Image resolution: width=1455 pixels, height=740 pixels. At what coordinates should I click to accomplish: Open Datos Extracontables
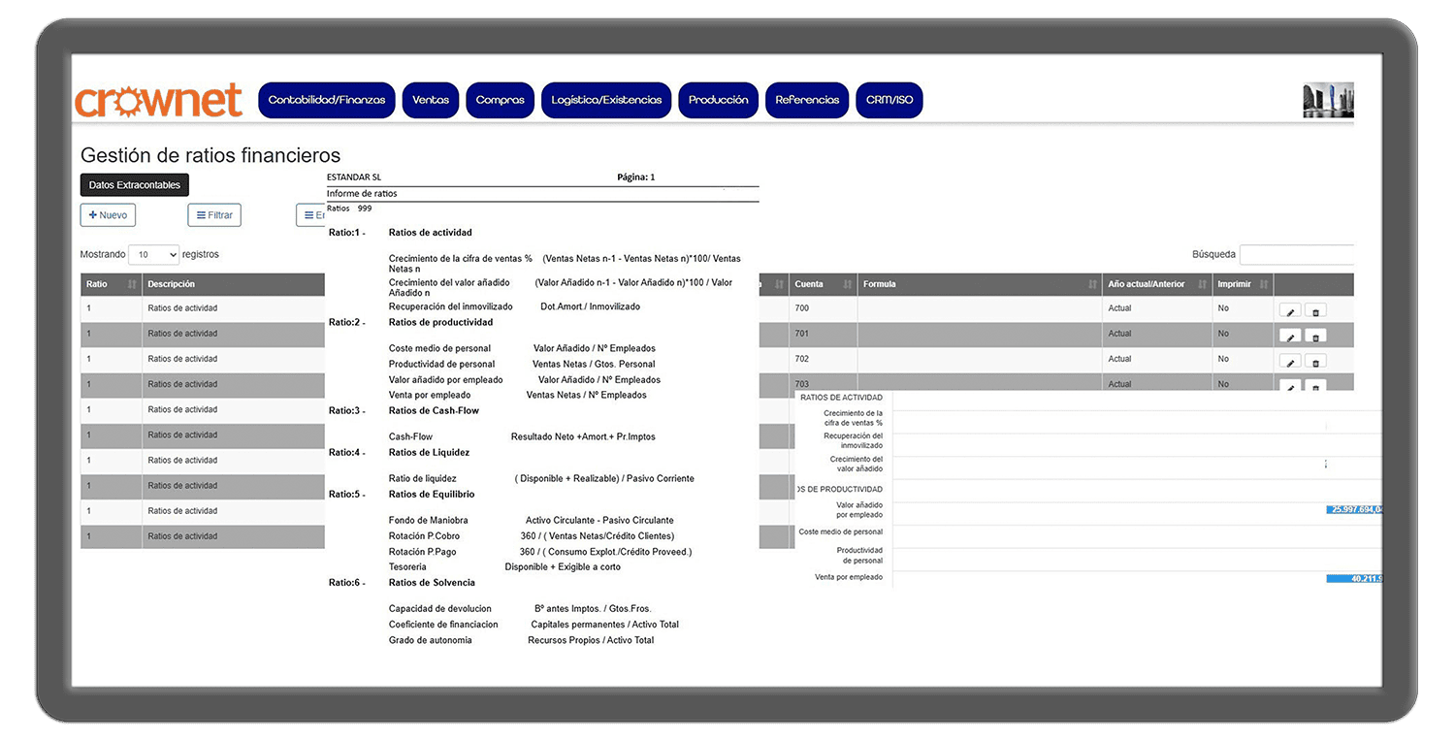[134, 184]
